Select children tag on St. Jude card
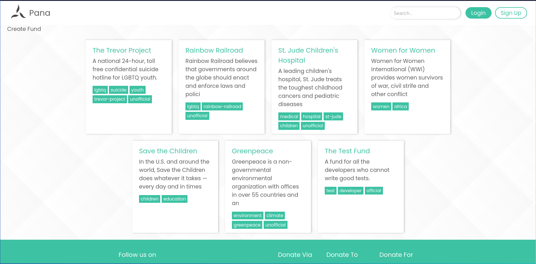Viewport: 536px width, 264px height. 289,126
